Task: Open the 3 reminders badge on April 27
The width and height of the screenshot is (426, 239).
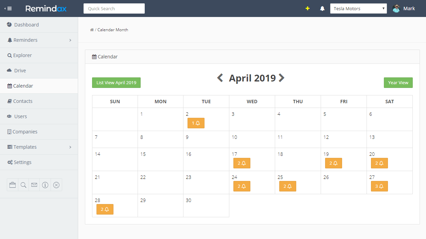Action: [x=379, y=186]
